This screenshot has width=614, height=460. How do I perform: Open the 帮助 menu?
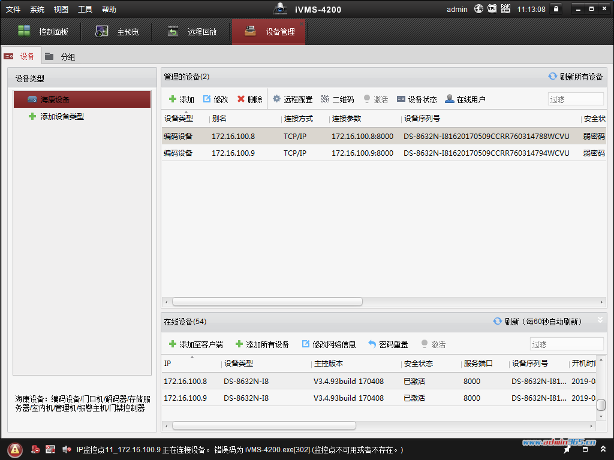point(109,10)
